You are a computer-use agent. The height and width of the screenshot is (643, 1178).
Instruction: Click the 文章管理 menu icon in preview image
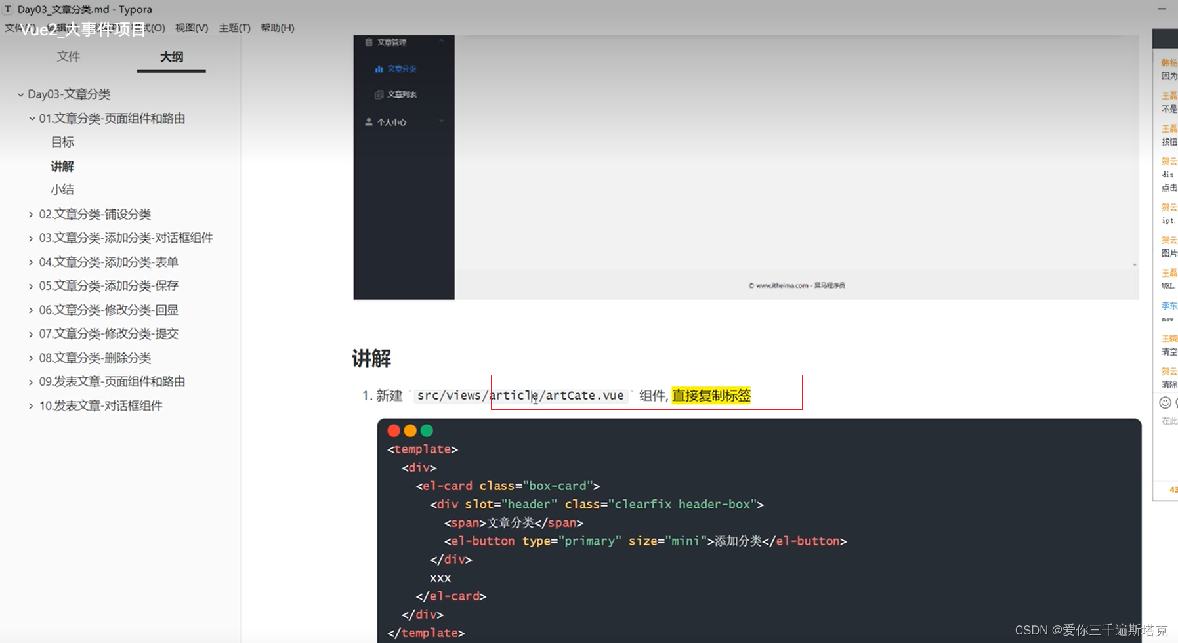(x=368, y=42)
